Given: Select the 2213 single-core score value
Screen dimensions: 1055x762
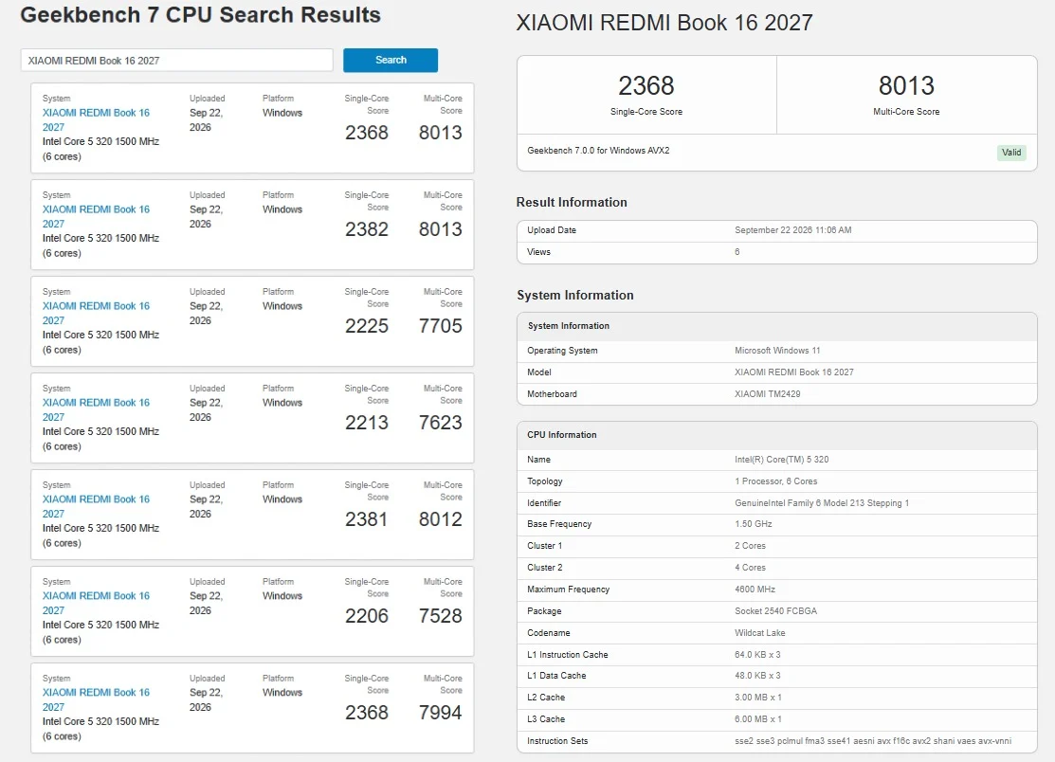Looking at the screenshot, I should pos(367,423).
